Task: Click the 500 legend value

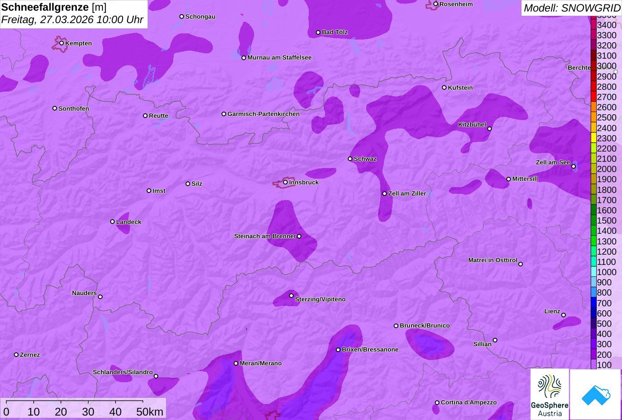Action: [x=604, y=324]
